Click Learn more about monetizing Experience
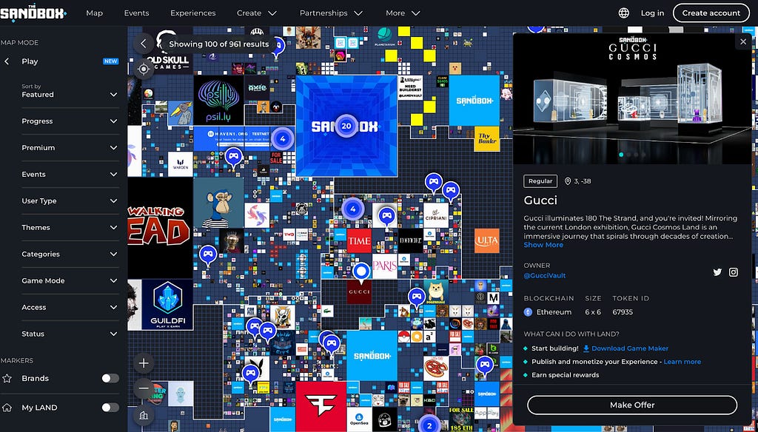 [682, 362]
